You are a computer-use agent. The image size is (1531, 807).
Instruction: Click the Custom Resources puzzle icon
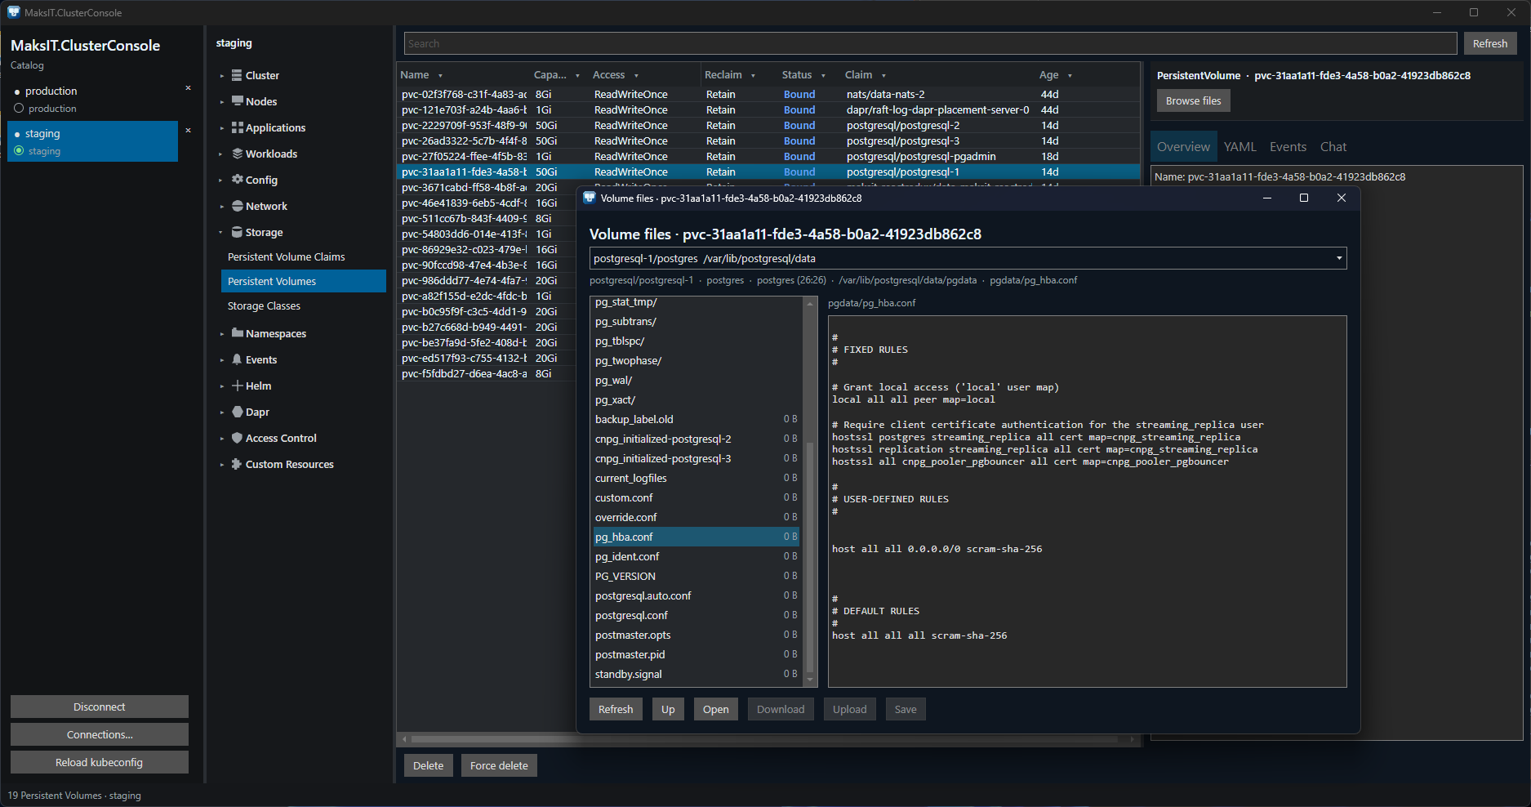(238, 464)
